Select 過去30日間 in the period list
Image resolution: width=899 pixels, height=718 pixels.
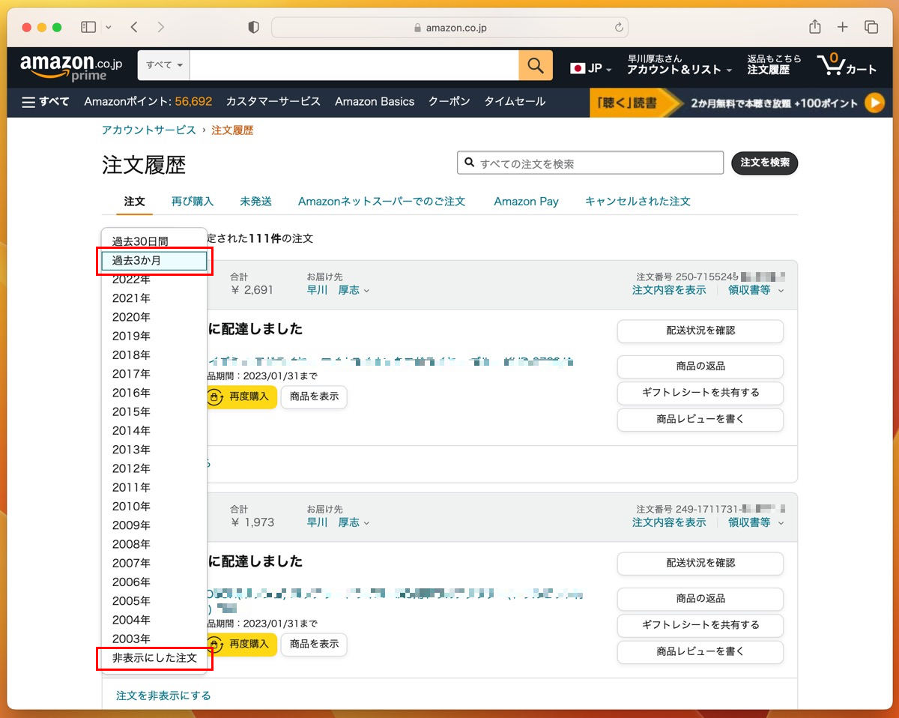pyautogui.click(x=154, y=241)
